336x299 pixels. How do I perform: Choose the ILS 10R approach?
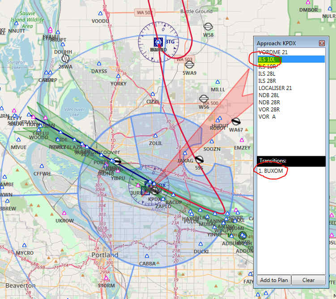point(291,66)
